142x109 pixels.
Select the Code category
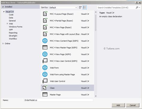tap(11, 15)
